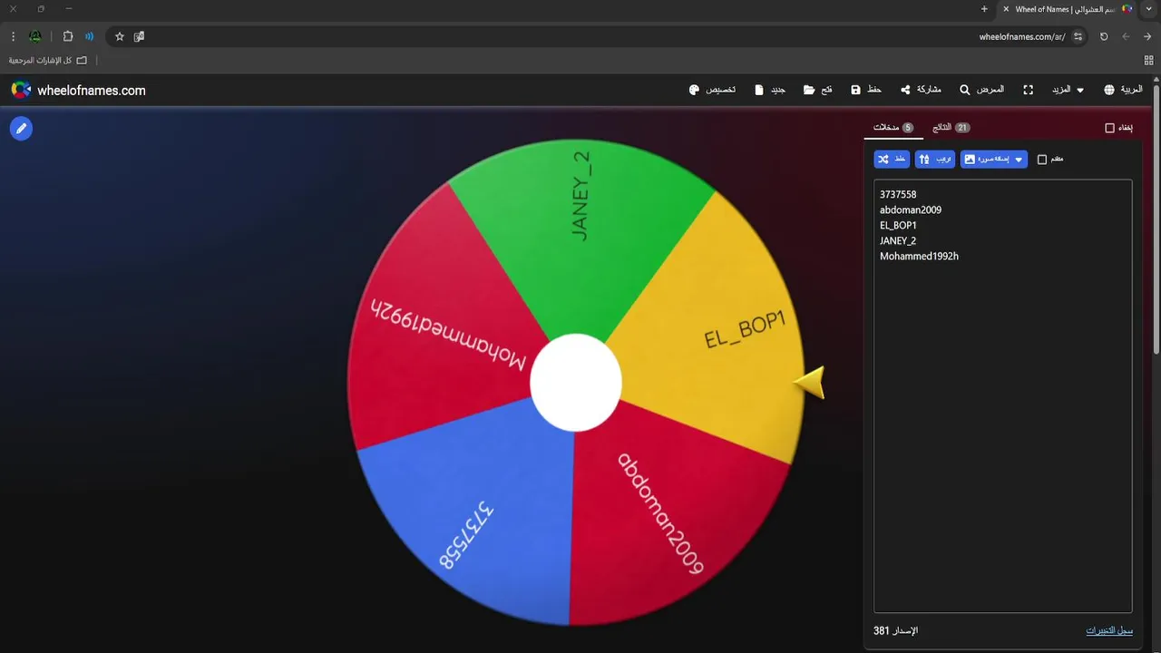Click the Mohammed1992h line in entries

click(919, 256)
